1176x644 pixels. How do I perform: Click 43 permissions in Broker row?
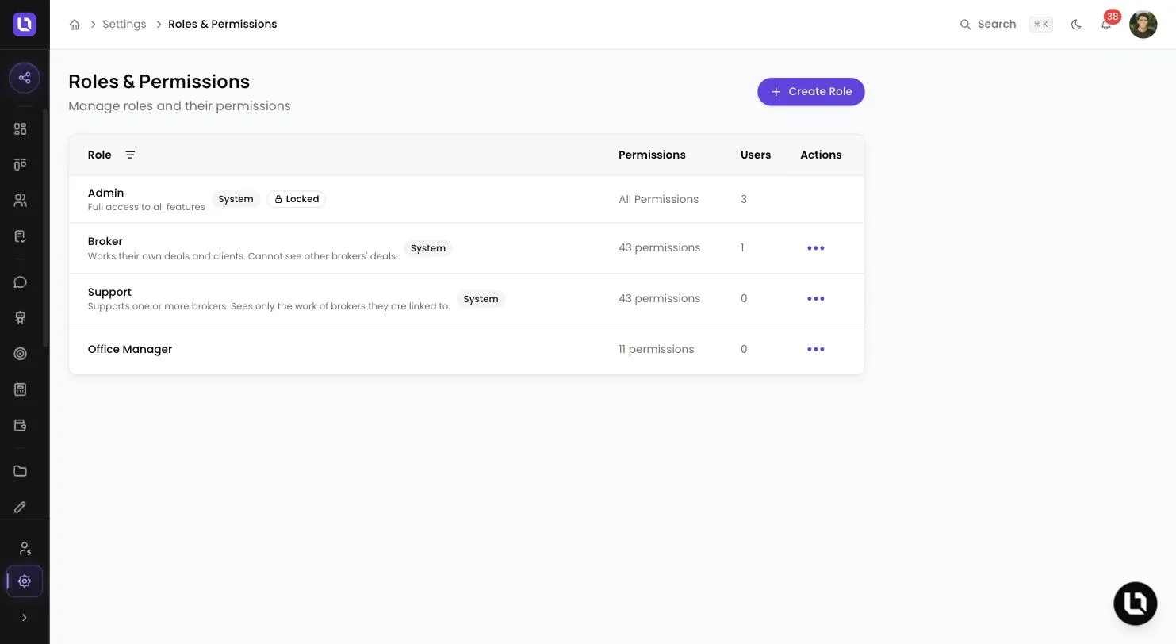click(x=660, y=248)
